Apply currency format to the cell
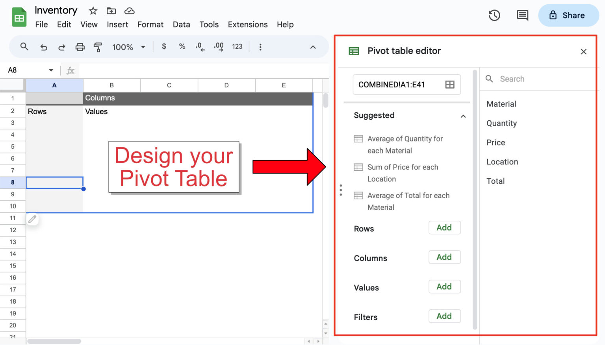 pyautogui.click(x=164, y=46)
